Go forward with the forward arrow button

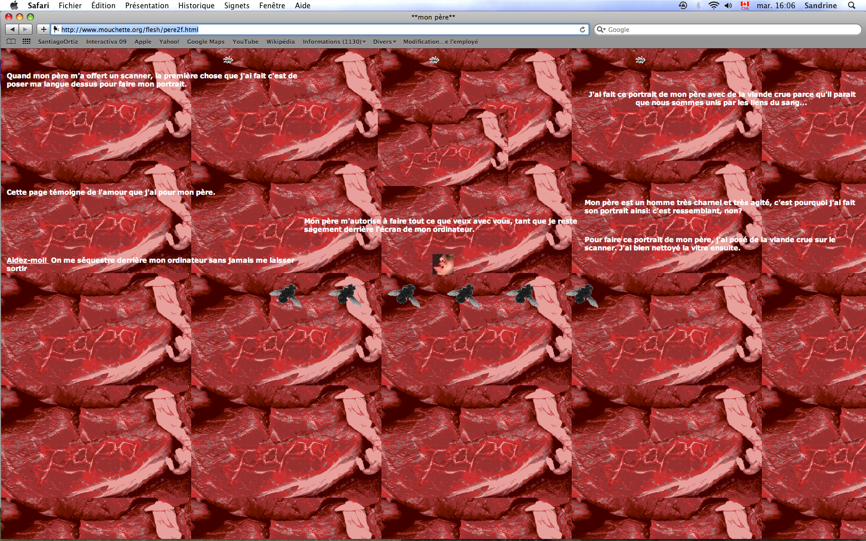pyautogui.click(x=26, y=29)
